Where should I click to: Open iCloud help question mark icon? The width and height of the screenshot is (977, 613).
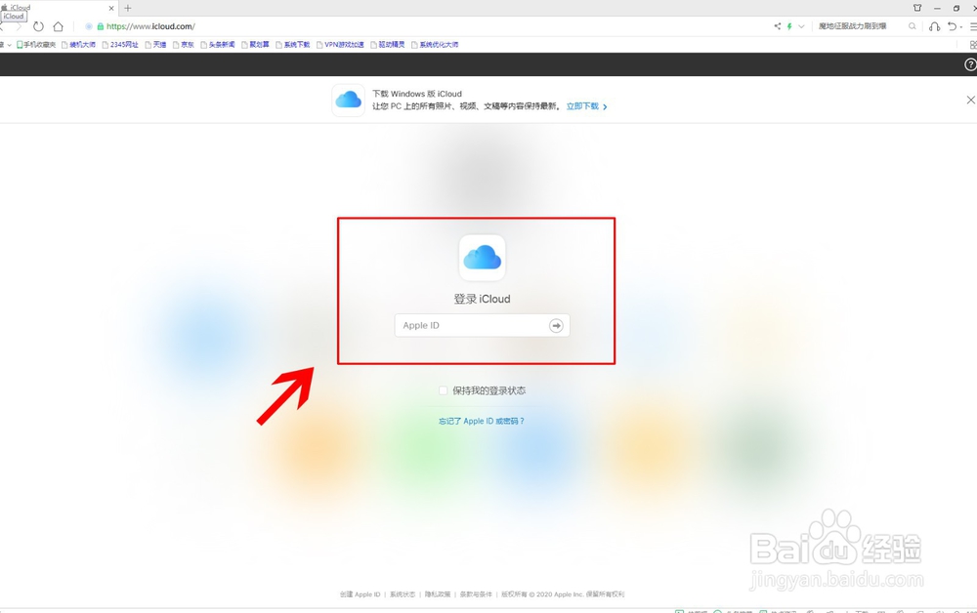point(970,64)
